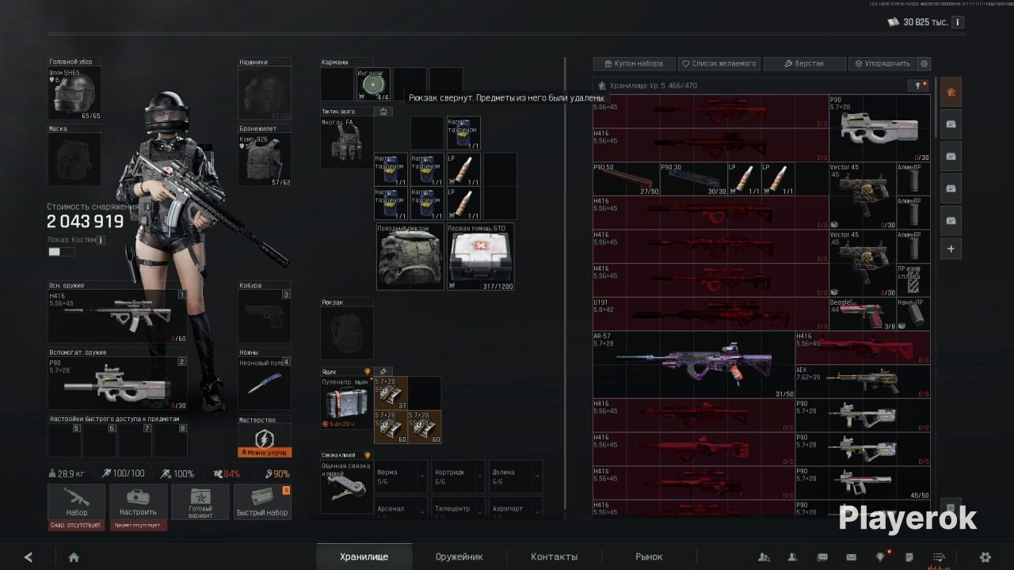This screenshot has width=1014, height=570.
Task: Add a new storage container with plus
Action: [x=951, y=249]
